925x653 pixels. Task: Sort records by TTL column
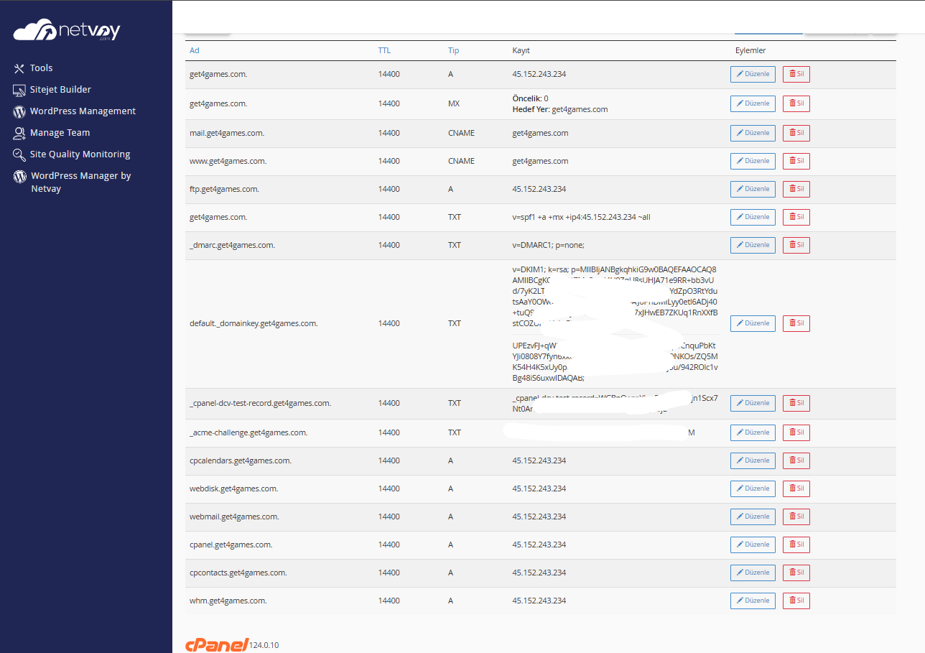384,51
